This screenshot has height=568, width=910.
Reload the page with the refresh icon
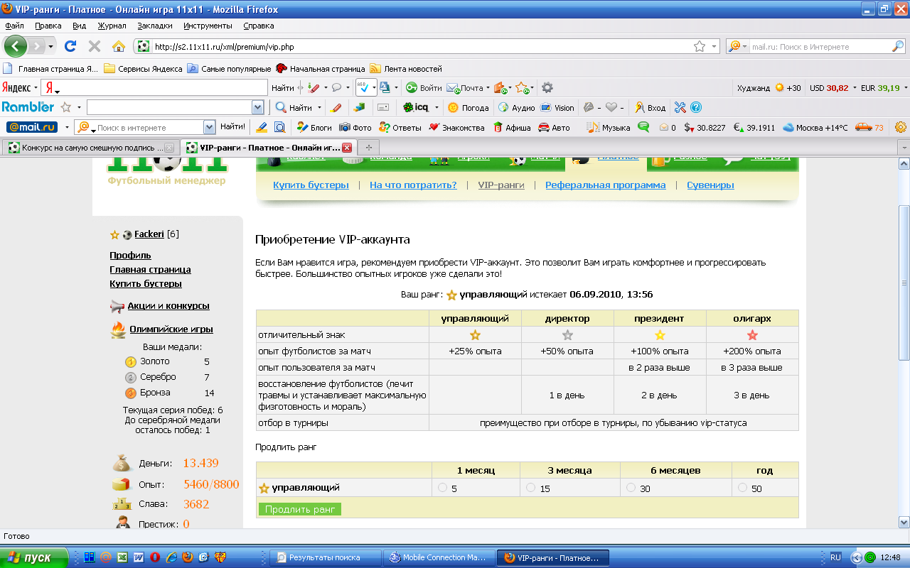(x=70, y=46)
